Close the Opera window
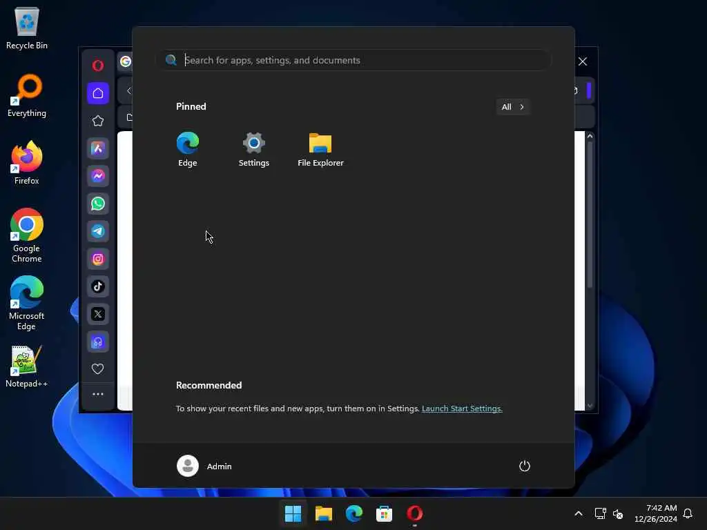The width and height of the screenshot is (707, 530). (x=583, y=61)
